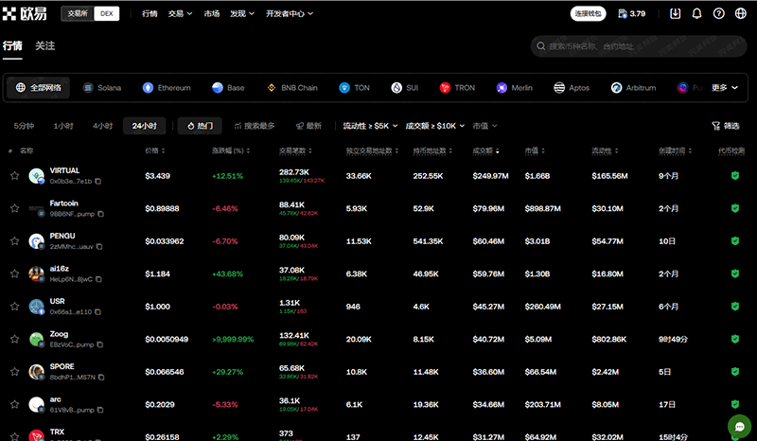Add arc to favorites star

click(14, 404)
